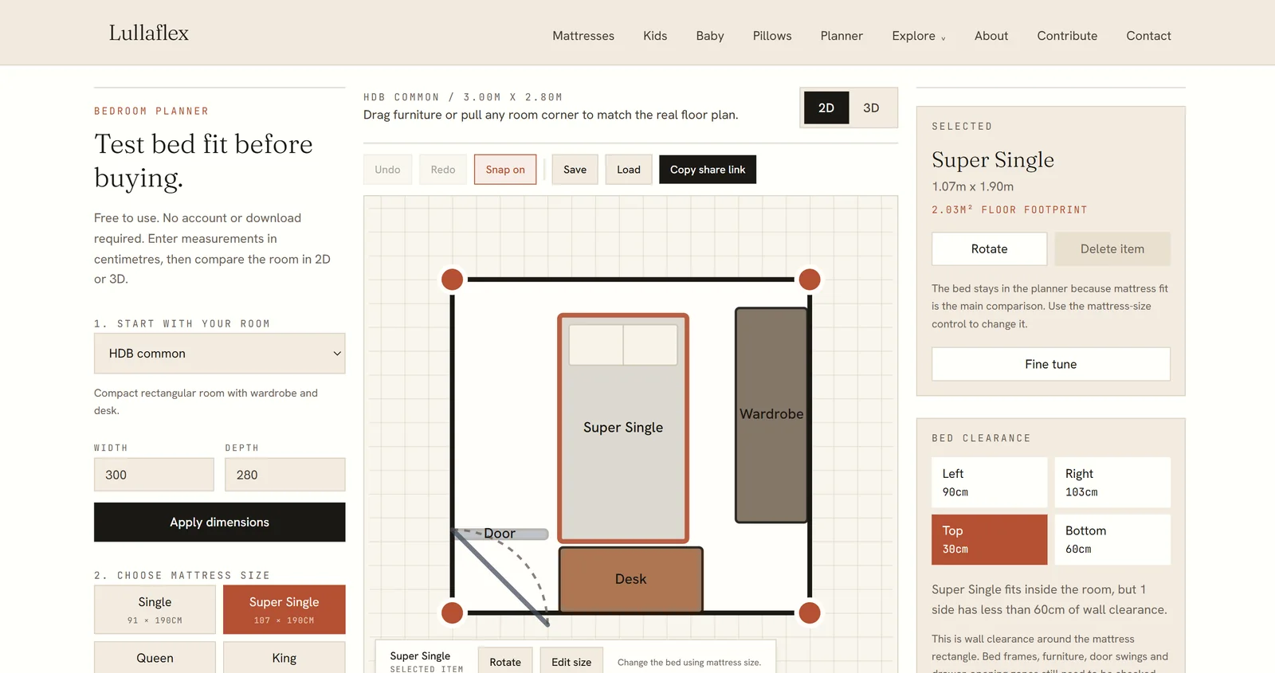
Task: Visit the About page
Action: click(991, 36)
